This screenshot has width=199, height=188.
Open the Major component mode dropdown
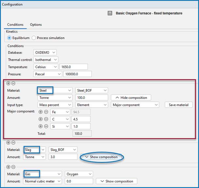pyautogui.click(x=135, y=105)
